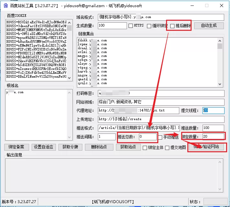This screenshot has width=230, height=207.
Task: Enable 手动推送 checkbox
Action: [x=160, y=137]
